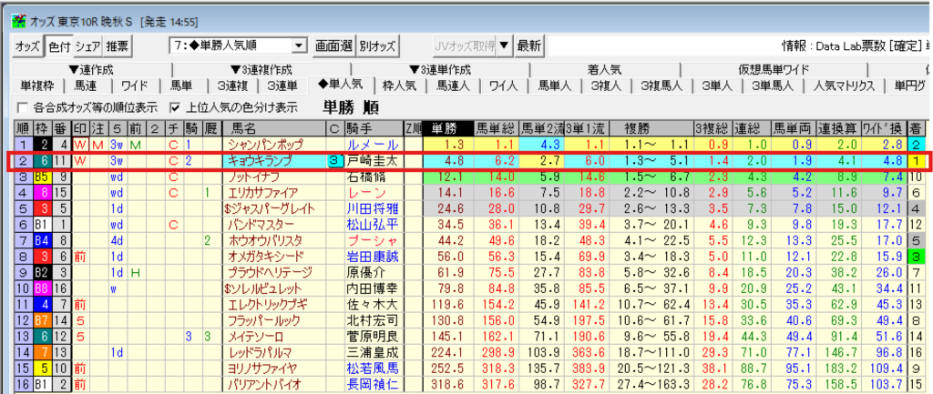Expand the ▼3連複作成 menu
This screenshot has height=394, width=933.
[x=261, y=70]
